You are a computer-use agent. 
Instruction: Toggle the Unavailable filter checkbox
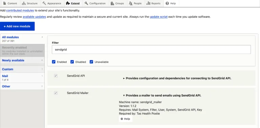[x=91, y=62]
